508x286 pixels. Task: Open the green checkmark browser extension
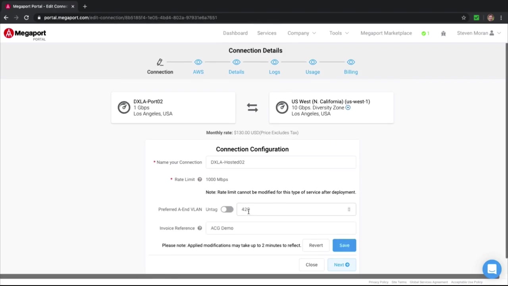coord(476,17)
